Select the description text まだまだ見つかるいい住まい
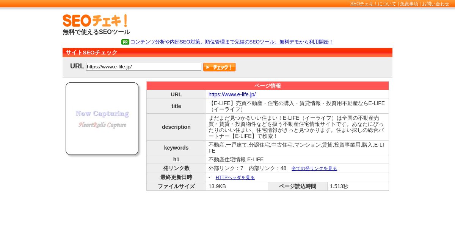Screen dimensions: 455x238 296,127
